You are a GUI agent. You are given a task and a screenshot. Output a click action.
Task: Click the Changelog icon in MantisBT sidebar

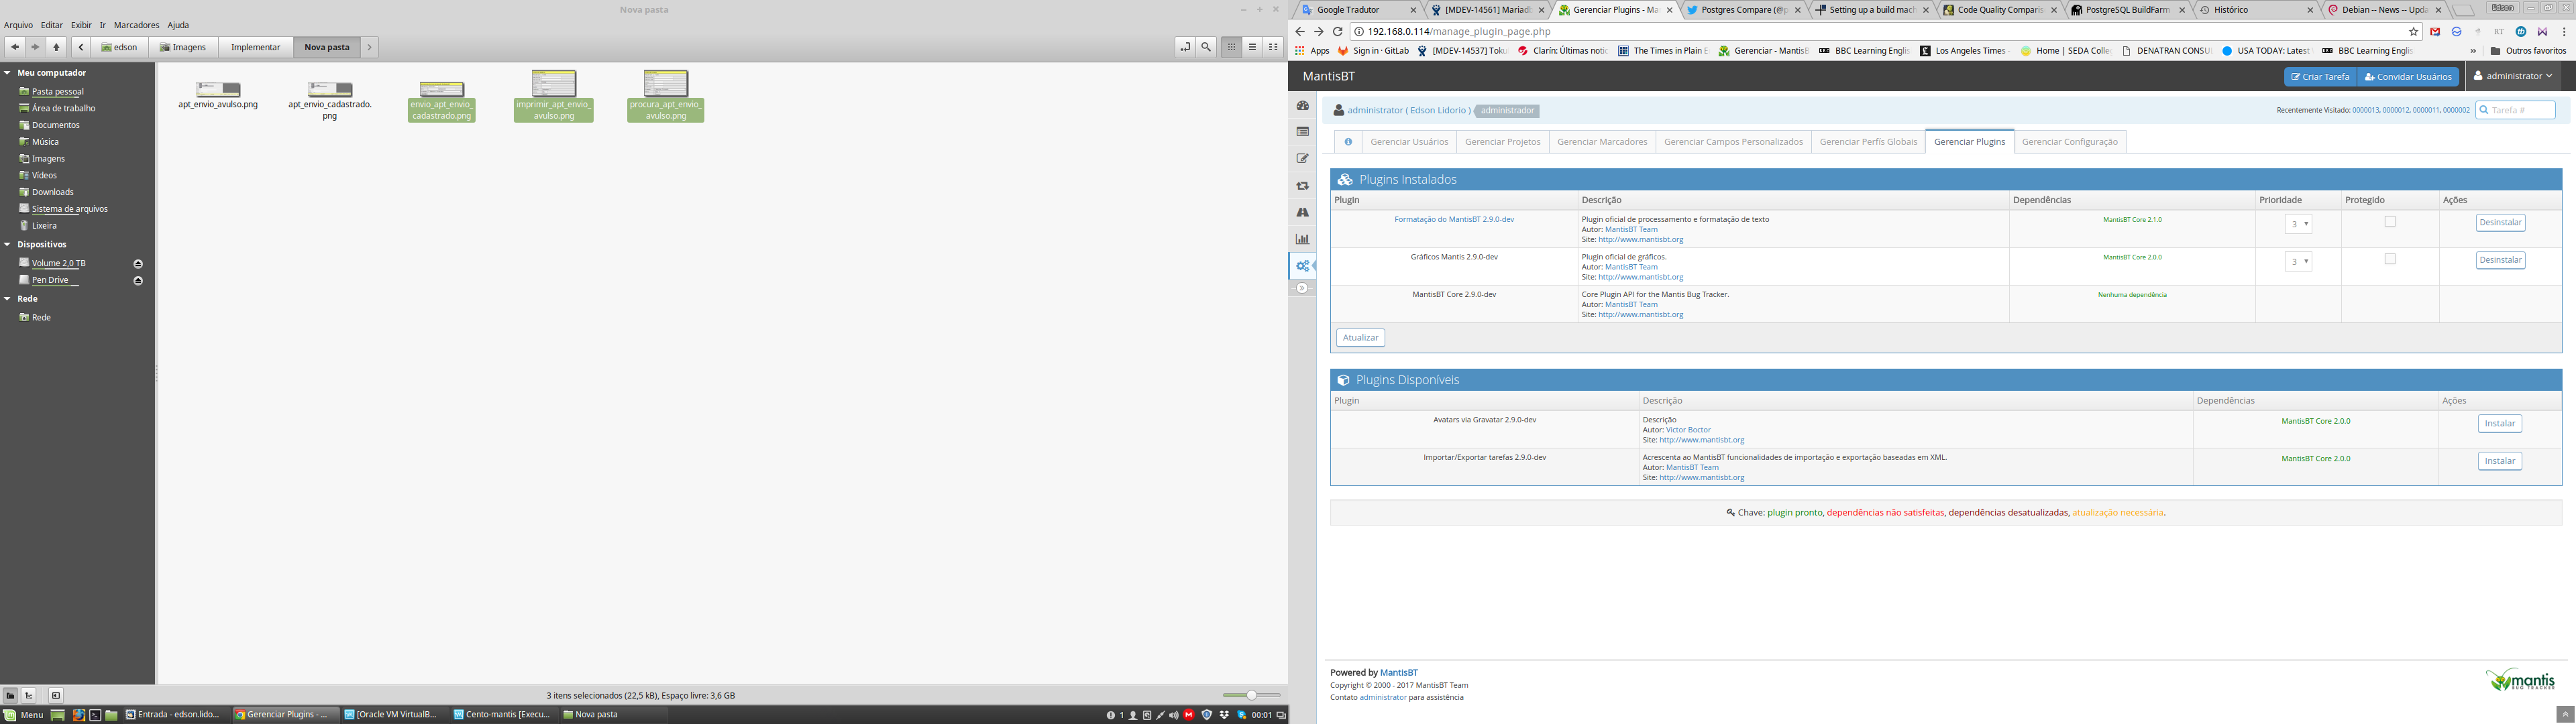pyautogui.click(x=1302, y=184)
